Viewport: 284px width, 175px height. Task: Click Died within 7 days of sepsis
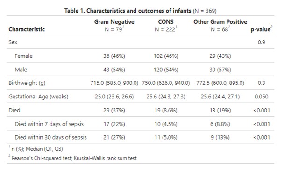[x=49, y=124]
